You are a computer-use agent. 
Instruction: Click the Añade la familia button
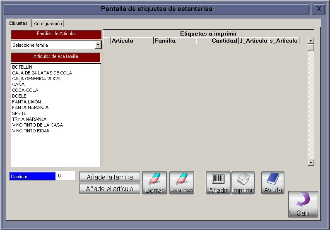[x=110, y=177]
